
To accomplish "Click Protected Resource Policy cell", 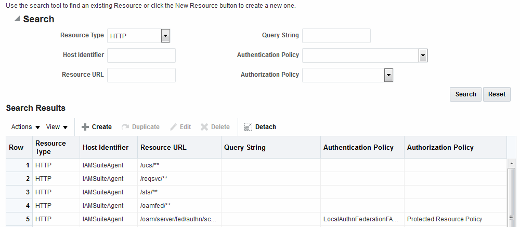I will (456, 219).
